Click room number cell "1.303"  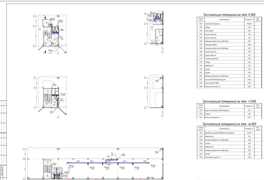click(201, 140)
